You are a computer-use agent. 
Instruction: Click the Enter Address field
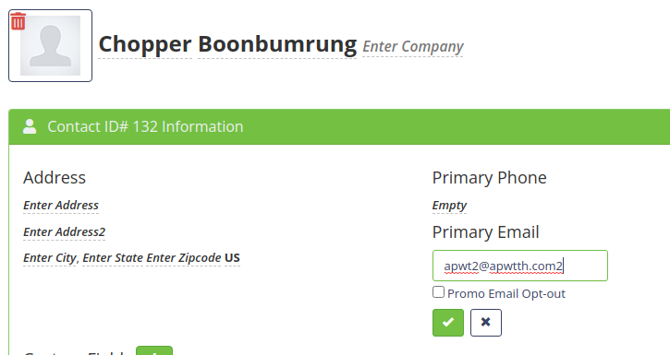coord(61,206)
